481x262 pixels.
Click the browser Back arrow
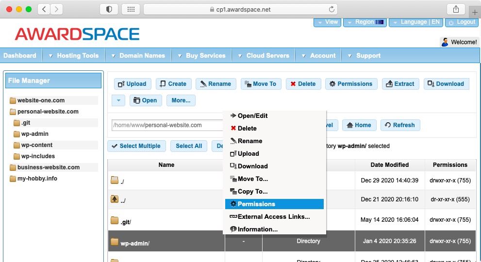point(44,9)
